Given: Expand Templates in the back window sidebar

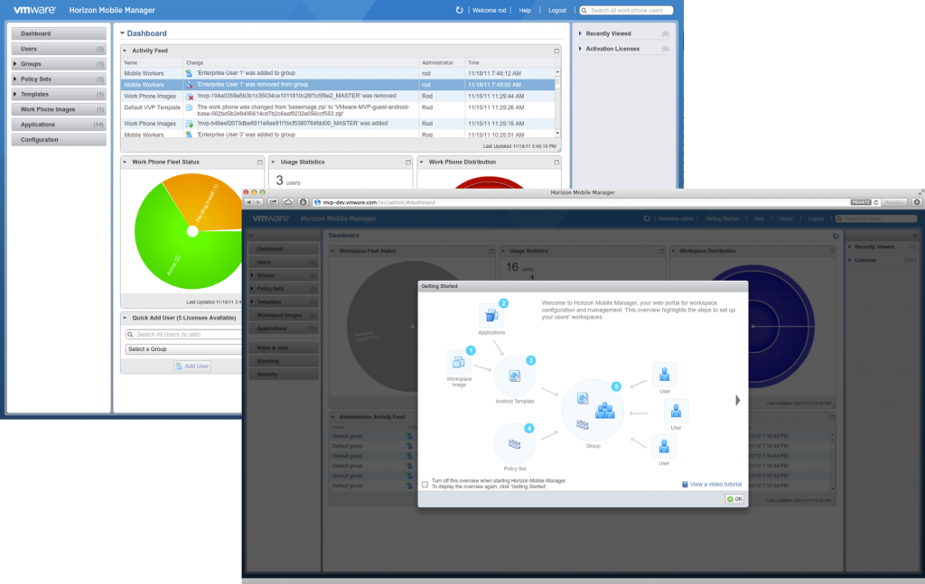Looking at the screenshot, I should pos(15,94).
